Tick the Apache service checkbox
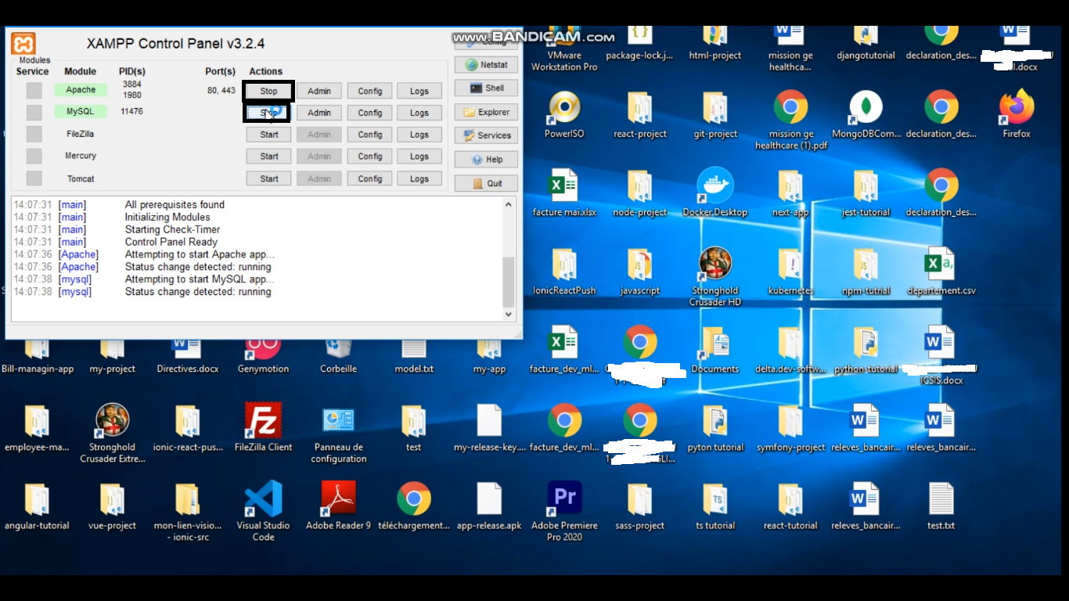Screen dimensions: 1069x601 (34, 91)
